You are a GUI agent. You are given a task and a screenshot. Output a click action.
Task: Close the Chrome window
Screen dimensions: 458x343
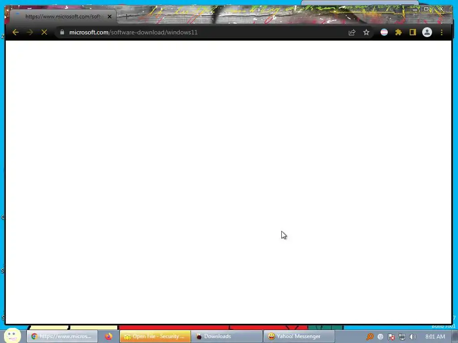(441, 9)
